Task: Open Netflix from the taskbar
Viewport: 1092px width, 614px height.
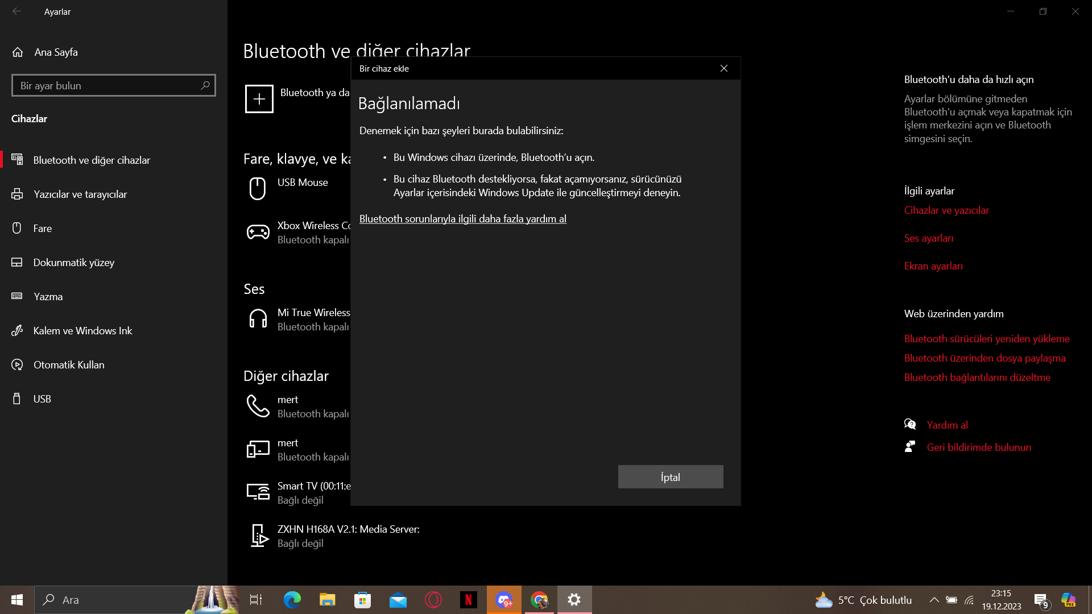Action: point(469,600)
